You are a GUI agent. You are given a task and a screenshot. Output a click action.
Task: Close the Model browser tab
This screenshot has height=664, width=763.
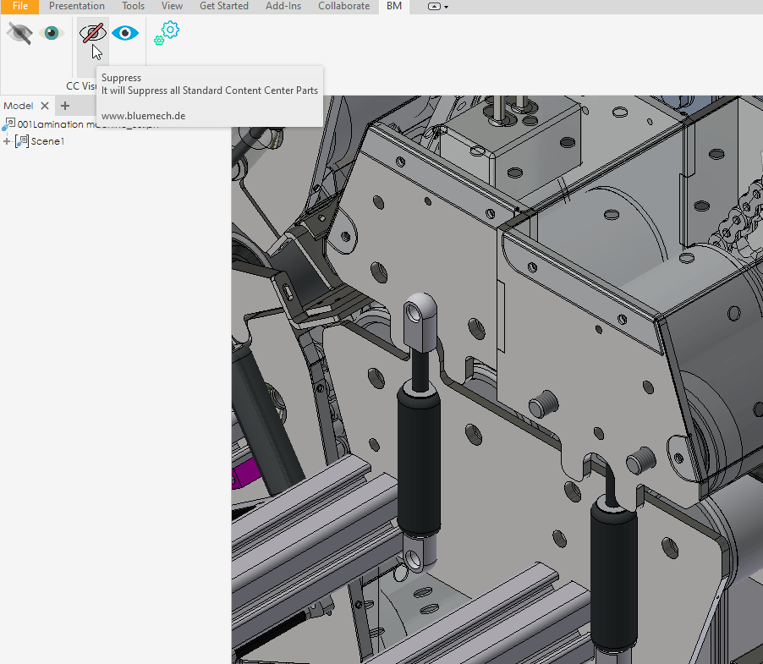[45, 106]
